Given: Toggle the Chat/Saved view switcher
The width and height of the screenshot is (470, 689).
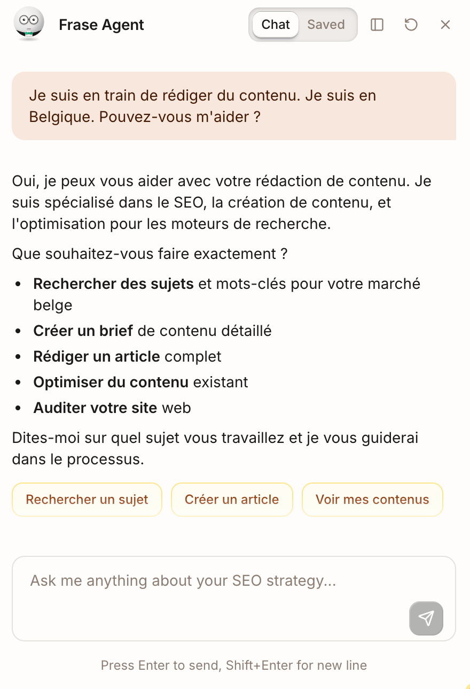Looking at the screenshot, I should click(x=302, y=25).
